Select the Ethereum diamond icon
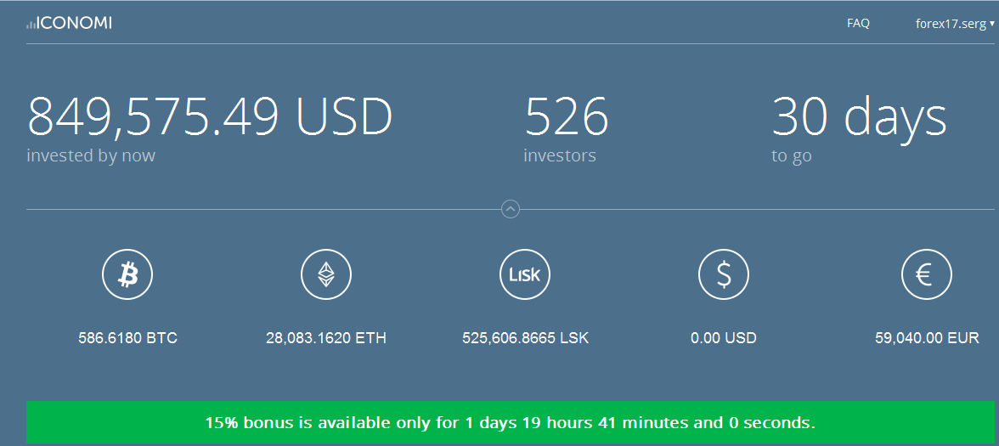 pos(326,274)
